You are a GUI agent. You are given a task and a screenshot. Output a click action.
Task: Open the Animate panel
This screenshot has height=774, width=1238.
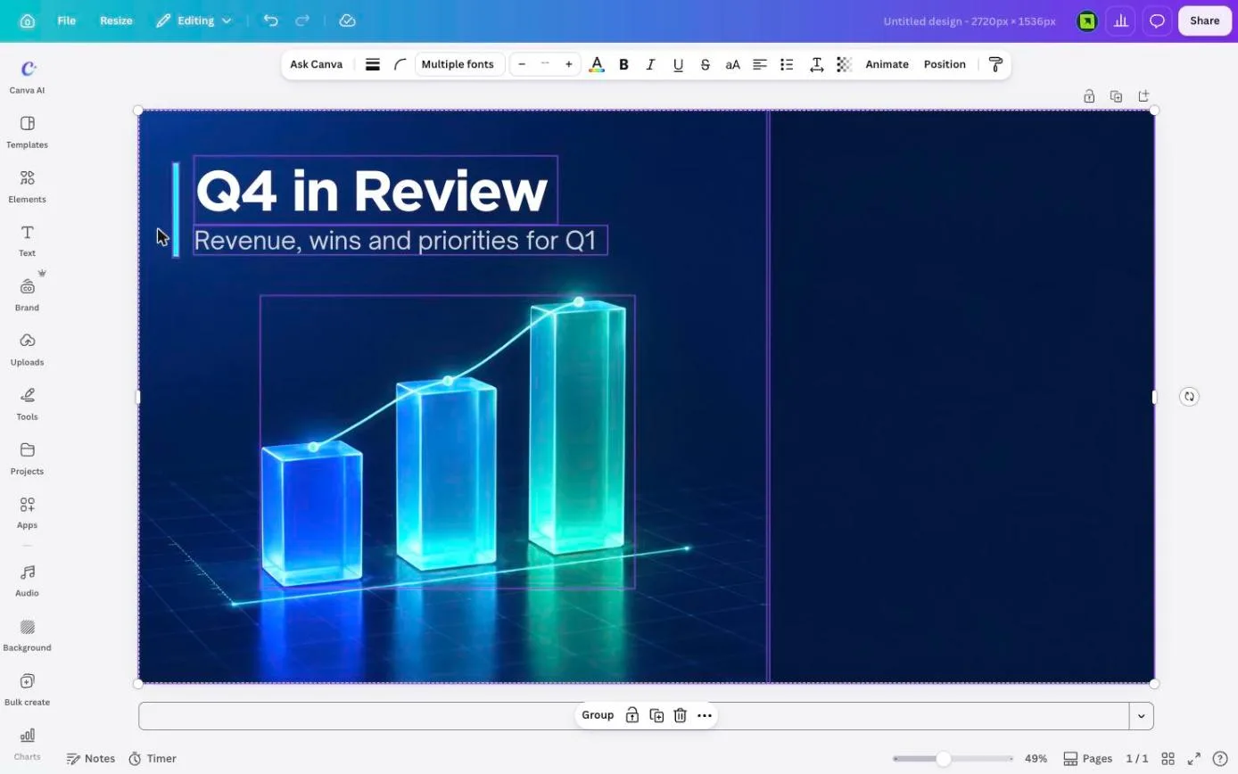click(x=887, y=64)
